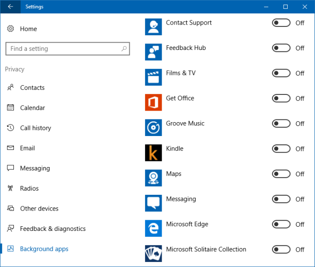Click the Get Office app icon
Viewport: 315px width, 267px height.
click(153, 102)
